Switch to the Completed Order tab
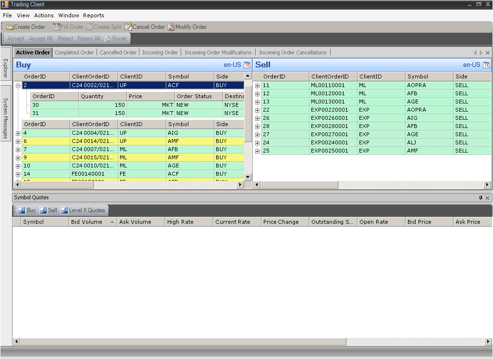 (x=74, y=52)
